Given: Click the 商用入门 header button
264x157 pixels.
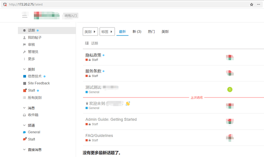Looking at the screenshot, I should pyautogui.click(x=71, y=16).
